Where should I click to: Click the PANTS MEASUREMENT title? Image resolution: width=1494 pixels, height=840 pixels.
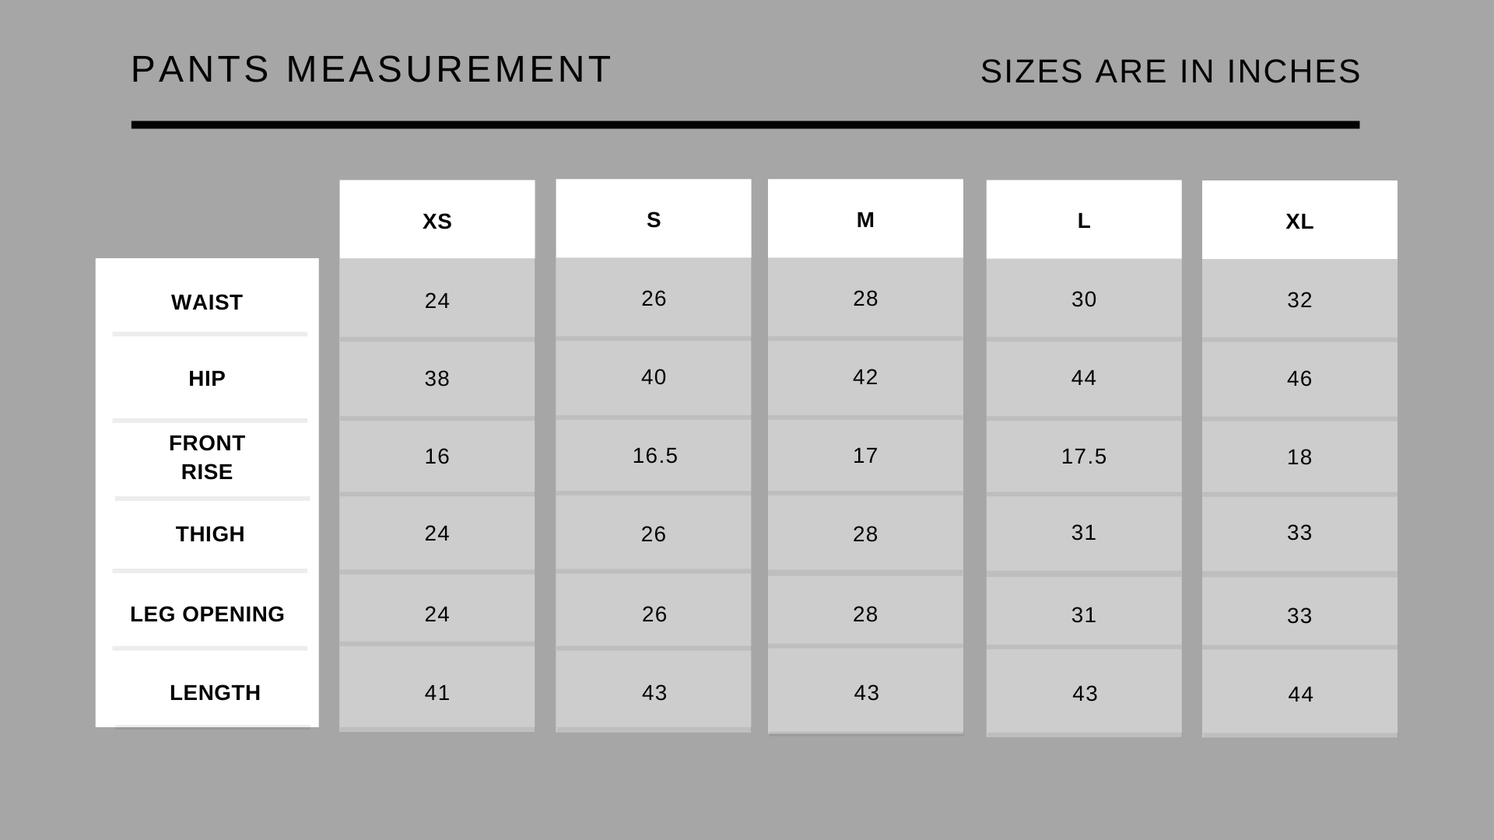[371, 70]
